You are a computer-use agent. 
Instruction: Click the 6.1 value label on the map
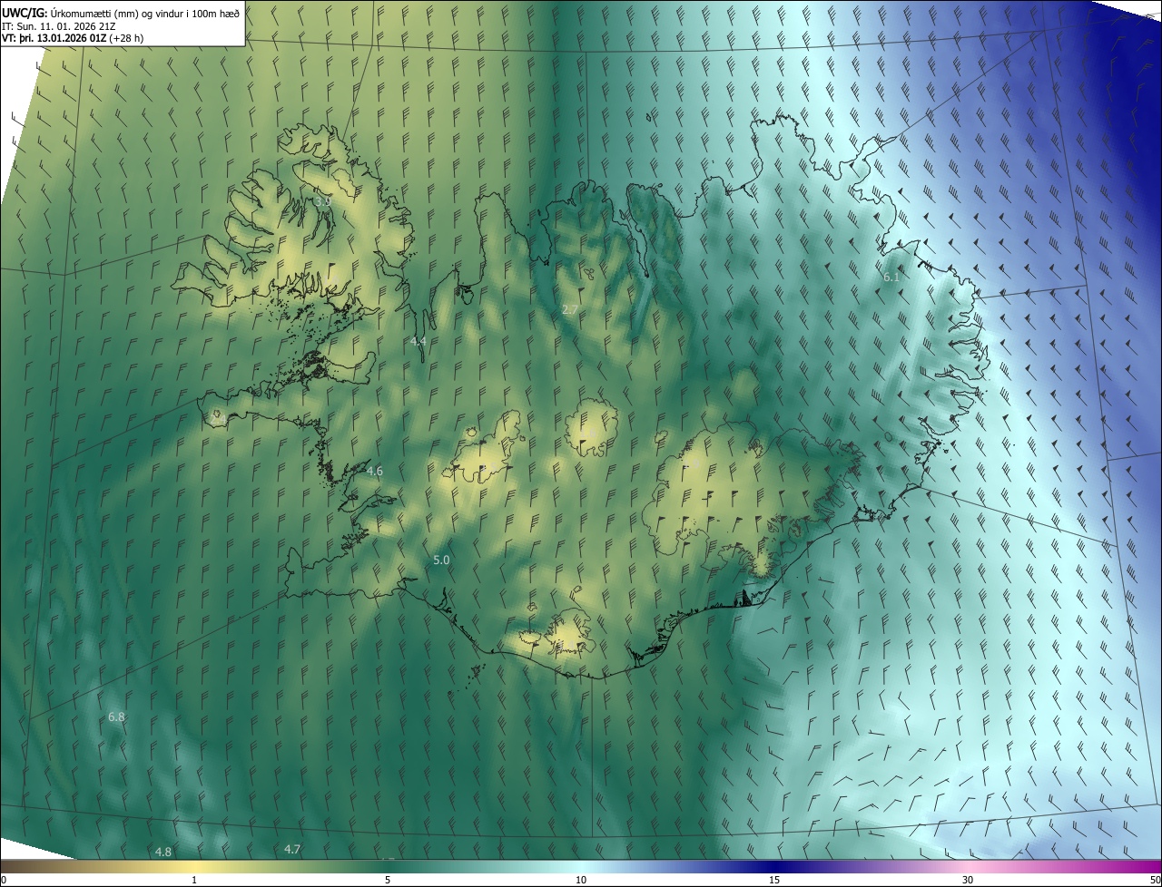tap(891, 278)
